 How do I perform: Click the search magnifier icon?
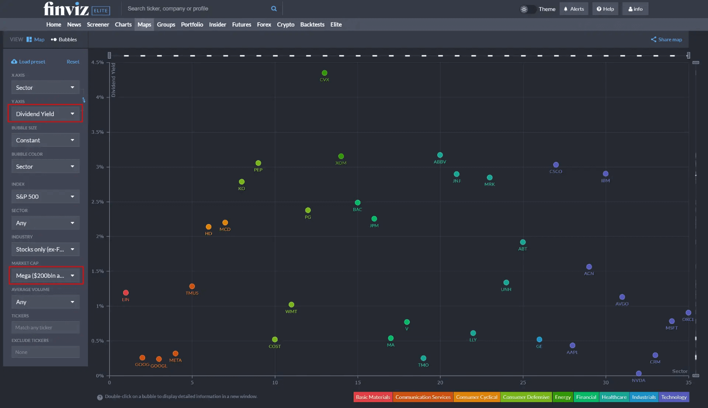click(x=274, y=8)
